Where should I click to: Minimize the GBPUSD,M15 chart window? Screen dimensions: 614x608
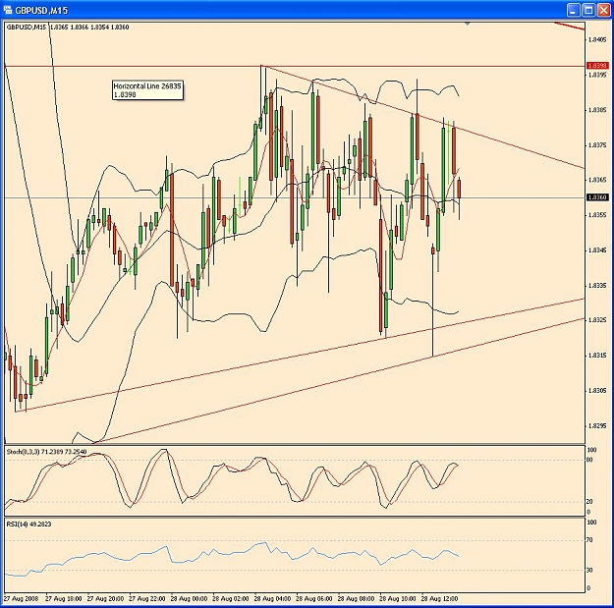[x=574, y=10]
